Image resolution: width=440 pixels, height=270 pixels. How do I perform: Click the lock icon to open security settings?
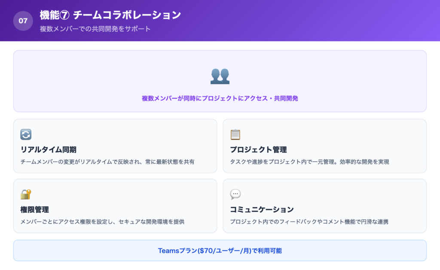click(x=26, y=194)
